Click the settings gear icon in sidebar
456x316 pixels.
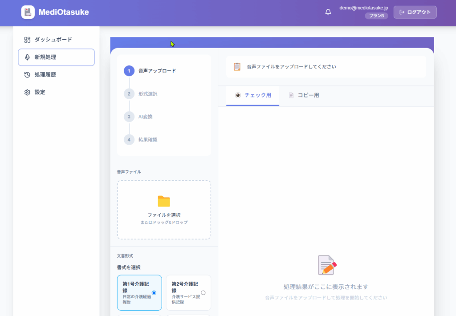pos(27,93)
